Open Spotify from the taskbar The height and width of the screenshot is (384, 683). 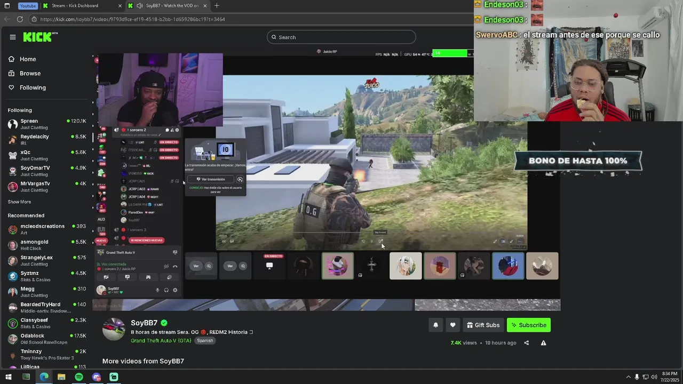click(x=79, y=377)
